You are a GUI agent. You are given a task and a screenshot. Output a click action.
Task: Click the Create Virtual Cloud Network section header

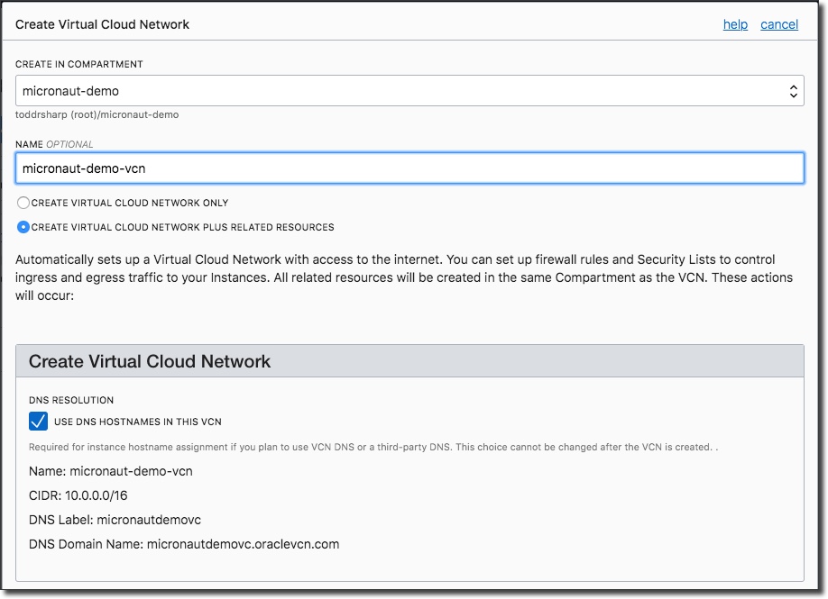click(150, 361)
